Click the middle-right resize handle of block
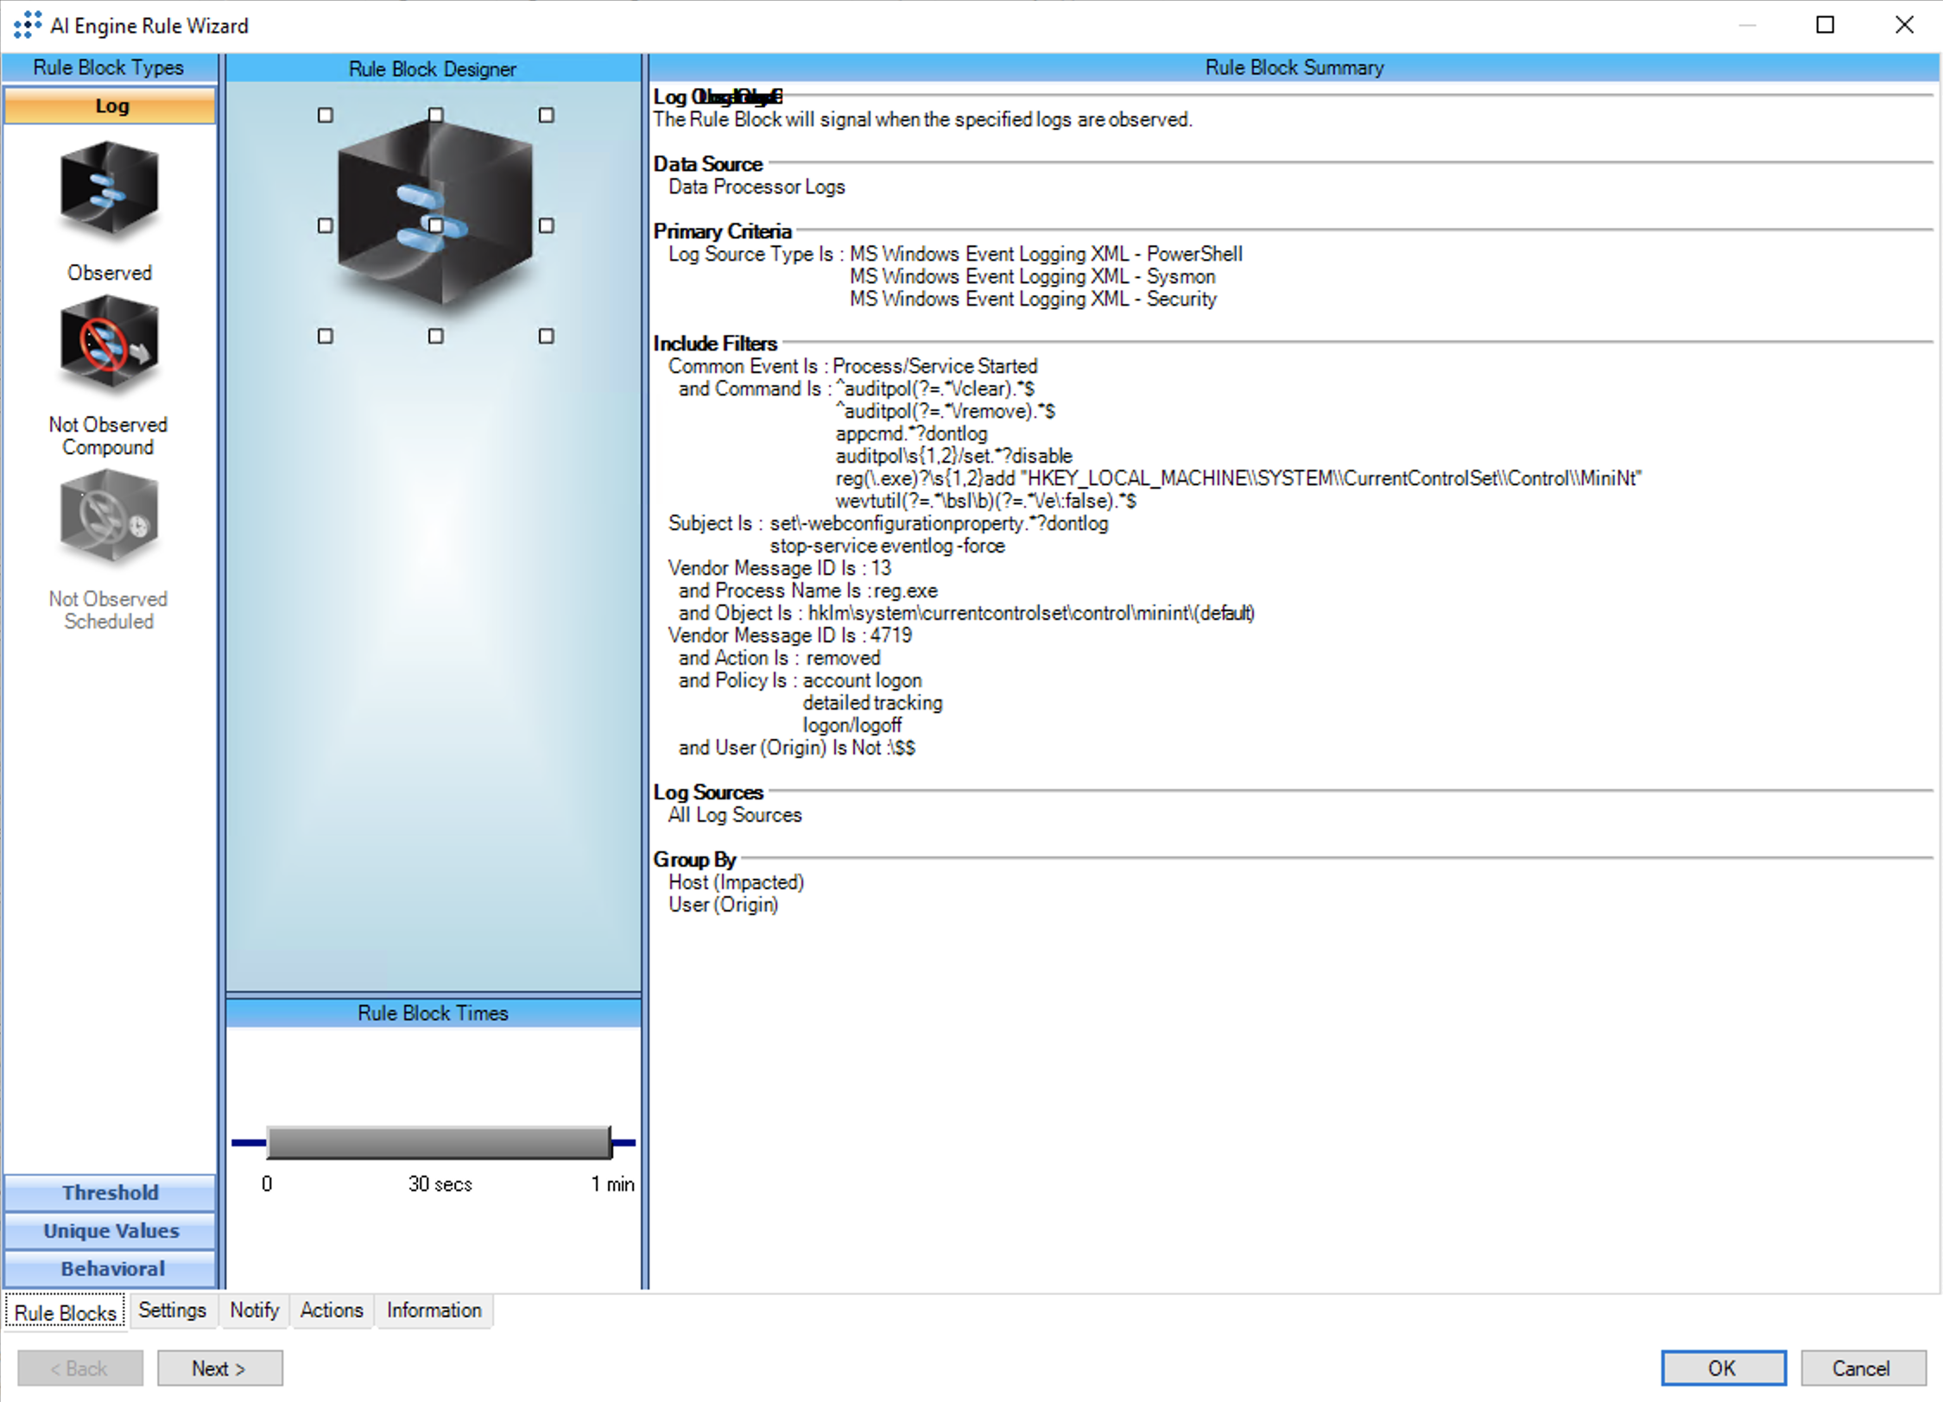 pos(546,226)
